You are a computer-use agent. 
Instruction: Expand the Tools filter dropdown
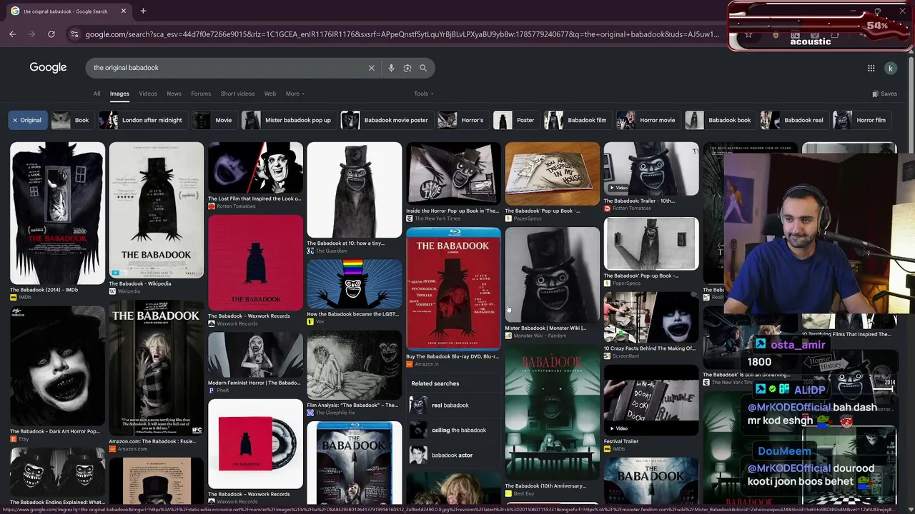coord(423,94)
